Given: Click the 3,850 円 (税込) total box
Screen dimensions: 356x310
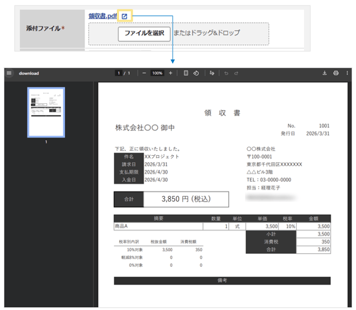Looking at the screenshot, I should click(x=186, y=199).
